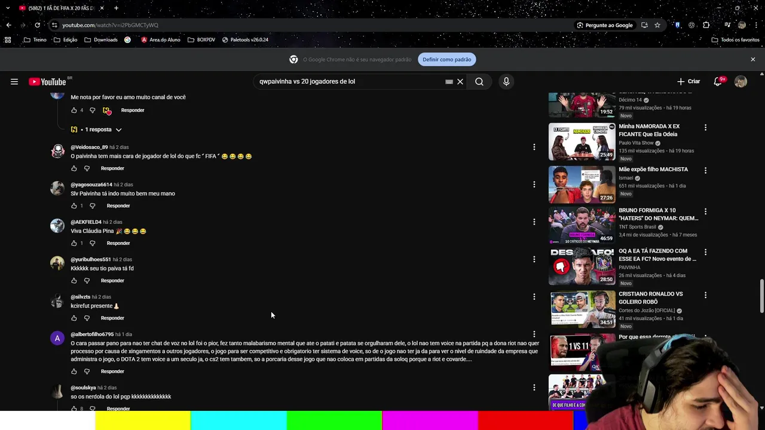Viewport: 765px width, 430px height.
Task: Like the comment by @albertofilho6795
Action: click(74, 371)
